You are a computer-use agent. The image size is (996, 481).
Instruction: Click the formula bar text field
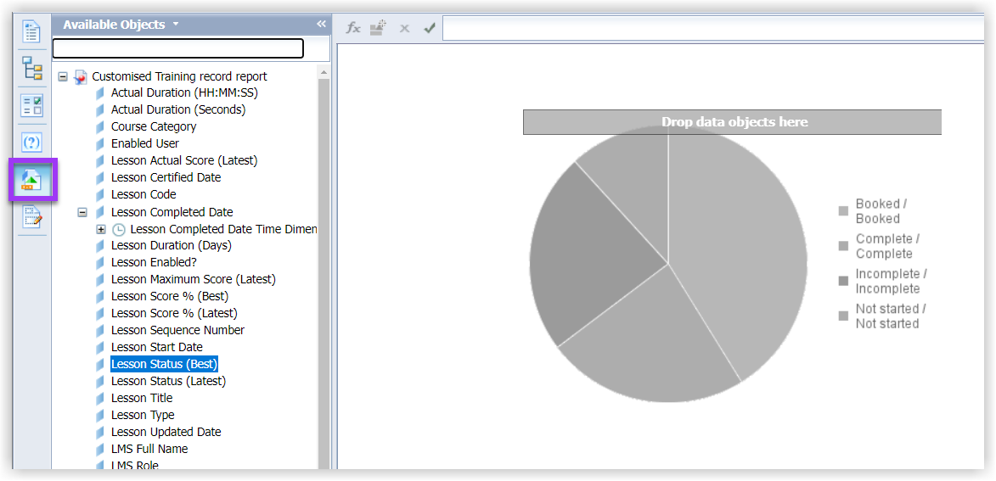(713, 29)
